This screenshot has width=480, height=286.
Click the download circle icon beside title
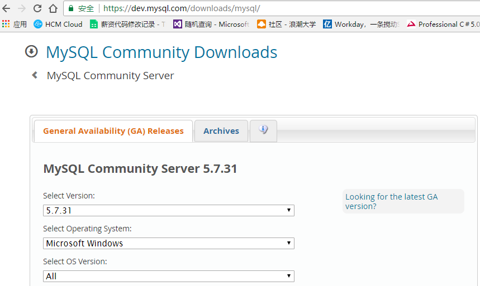[31, 51]
